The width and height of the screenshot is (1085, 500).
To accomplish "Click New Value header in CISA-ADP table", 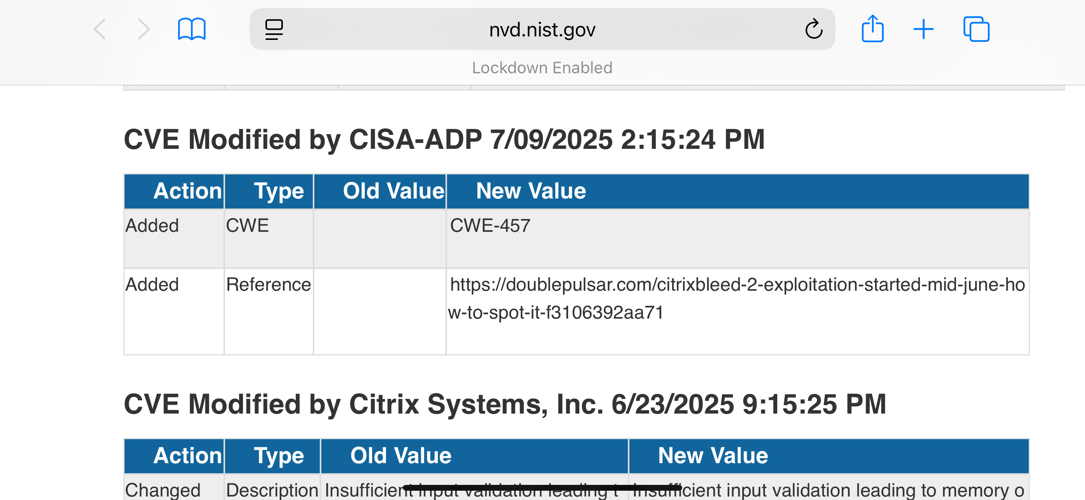I will click(531, 191).
